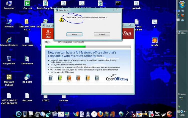The height and width of the screenshot is (118, 188).
Task: Click the Windows orb ball icon in the dock
Action: click(106, 114)
